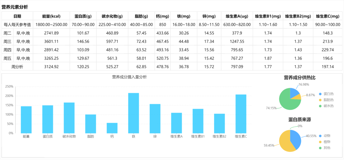The width and height of the screenshot is (344, 165).
Task: Click the 脂肪热 legend color dot
Action: [x=320, y=100]
